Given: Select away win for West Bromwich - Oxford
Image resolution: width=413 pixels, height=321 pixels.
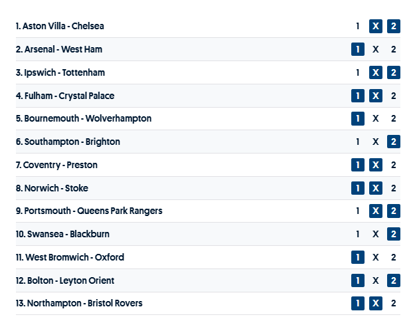Looking at the screenshot, I should 394,257.
